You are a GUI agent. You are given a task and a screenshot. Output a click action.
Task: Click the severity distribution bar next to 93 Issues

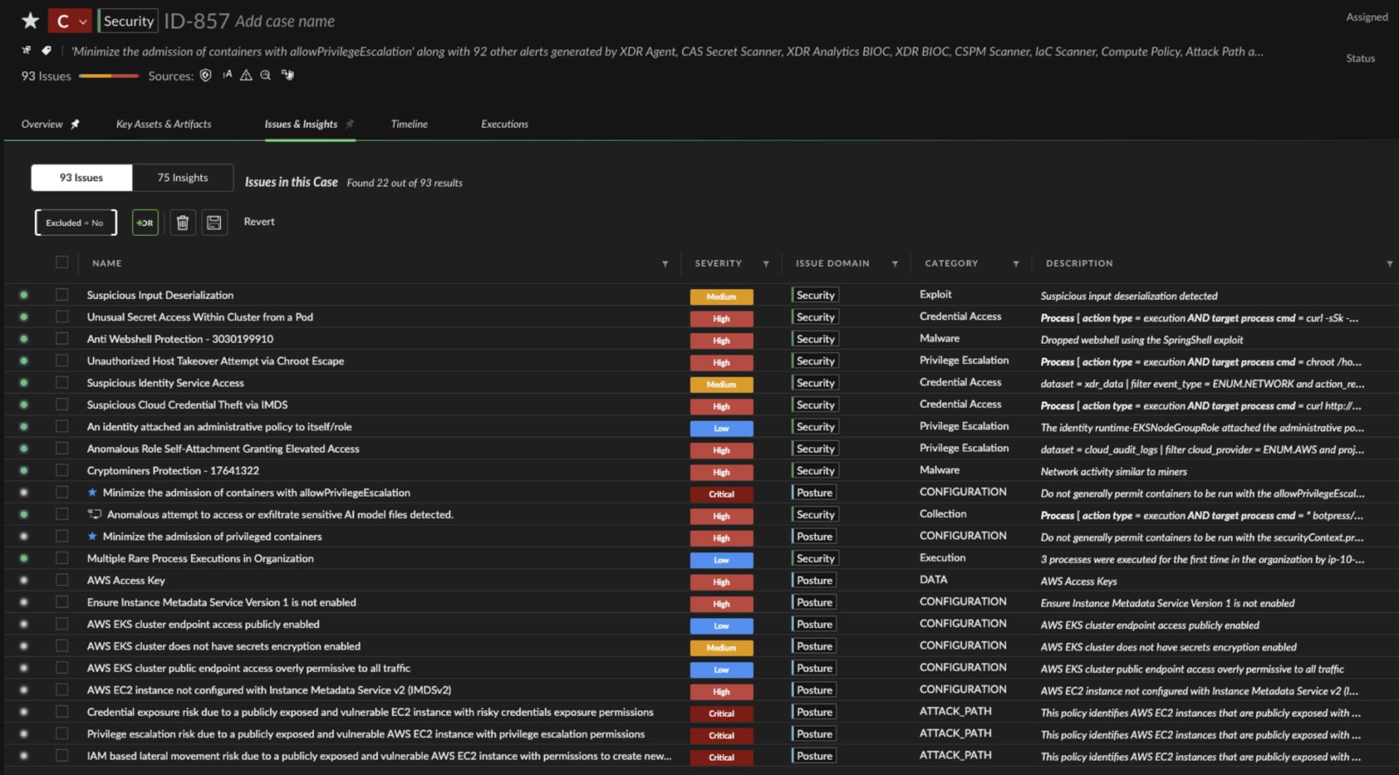109,77
